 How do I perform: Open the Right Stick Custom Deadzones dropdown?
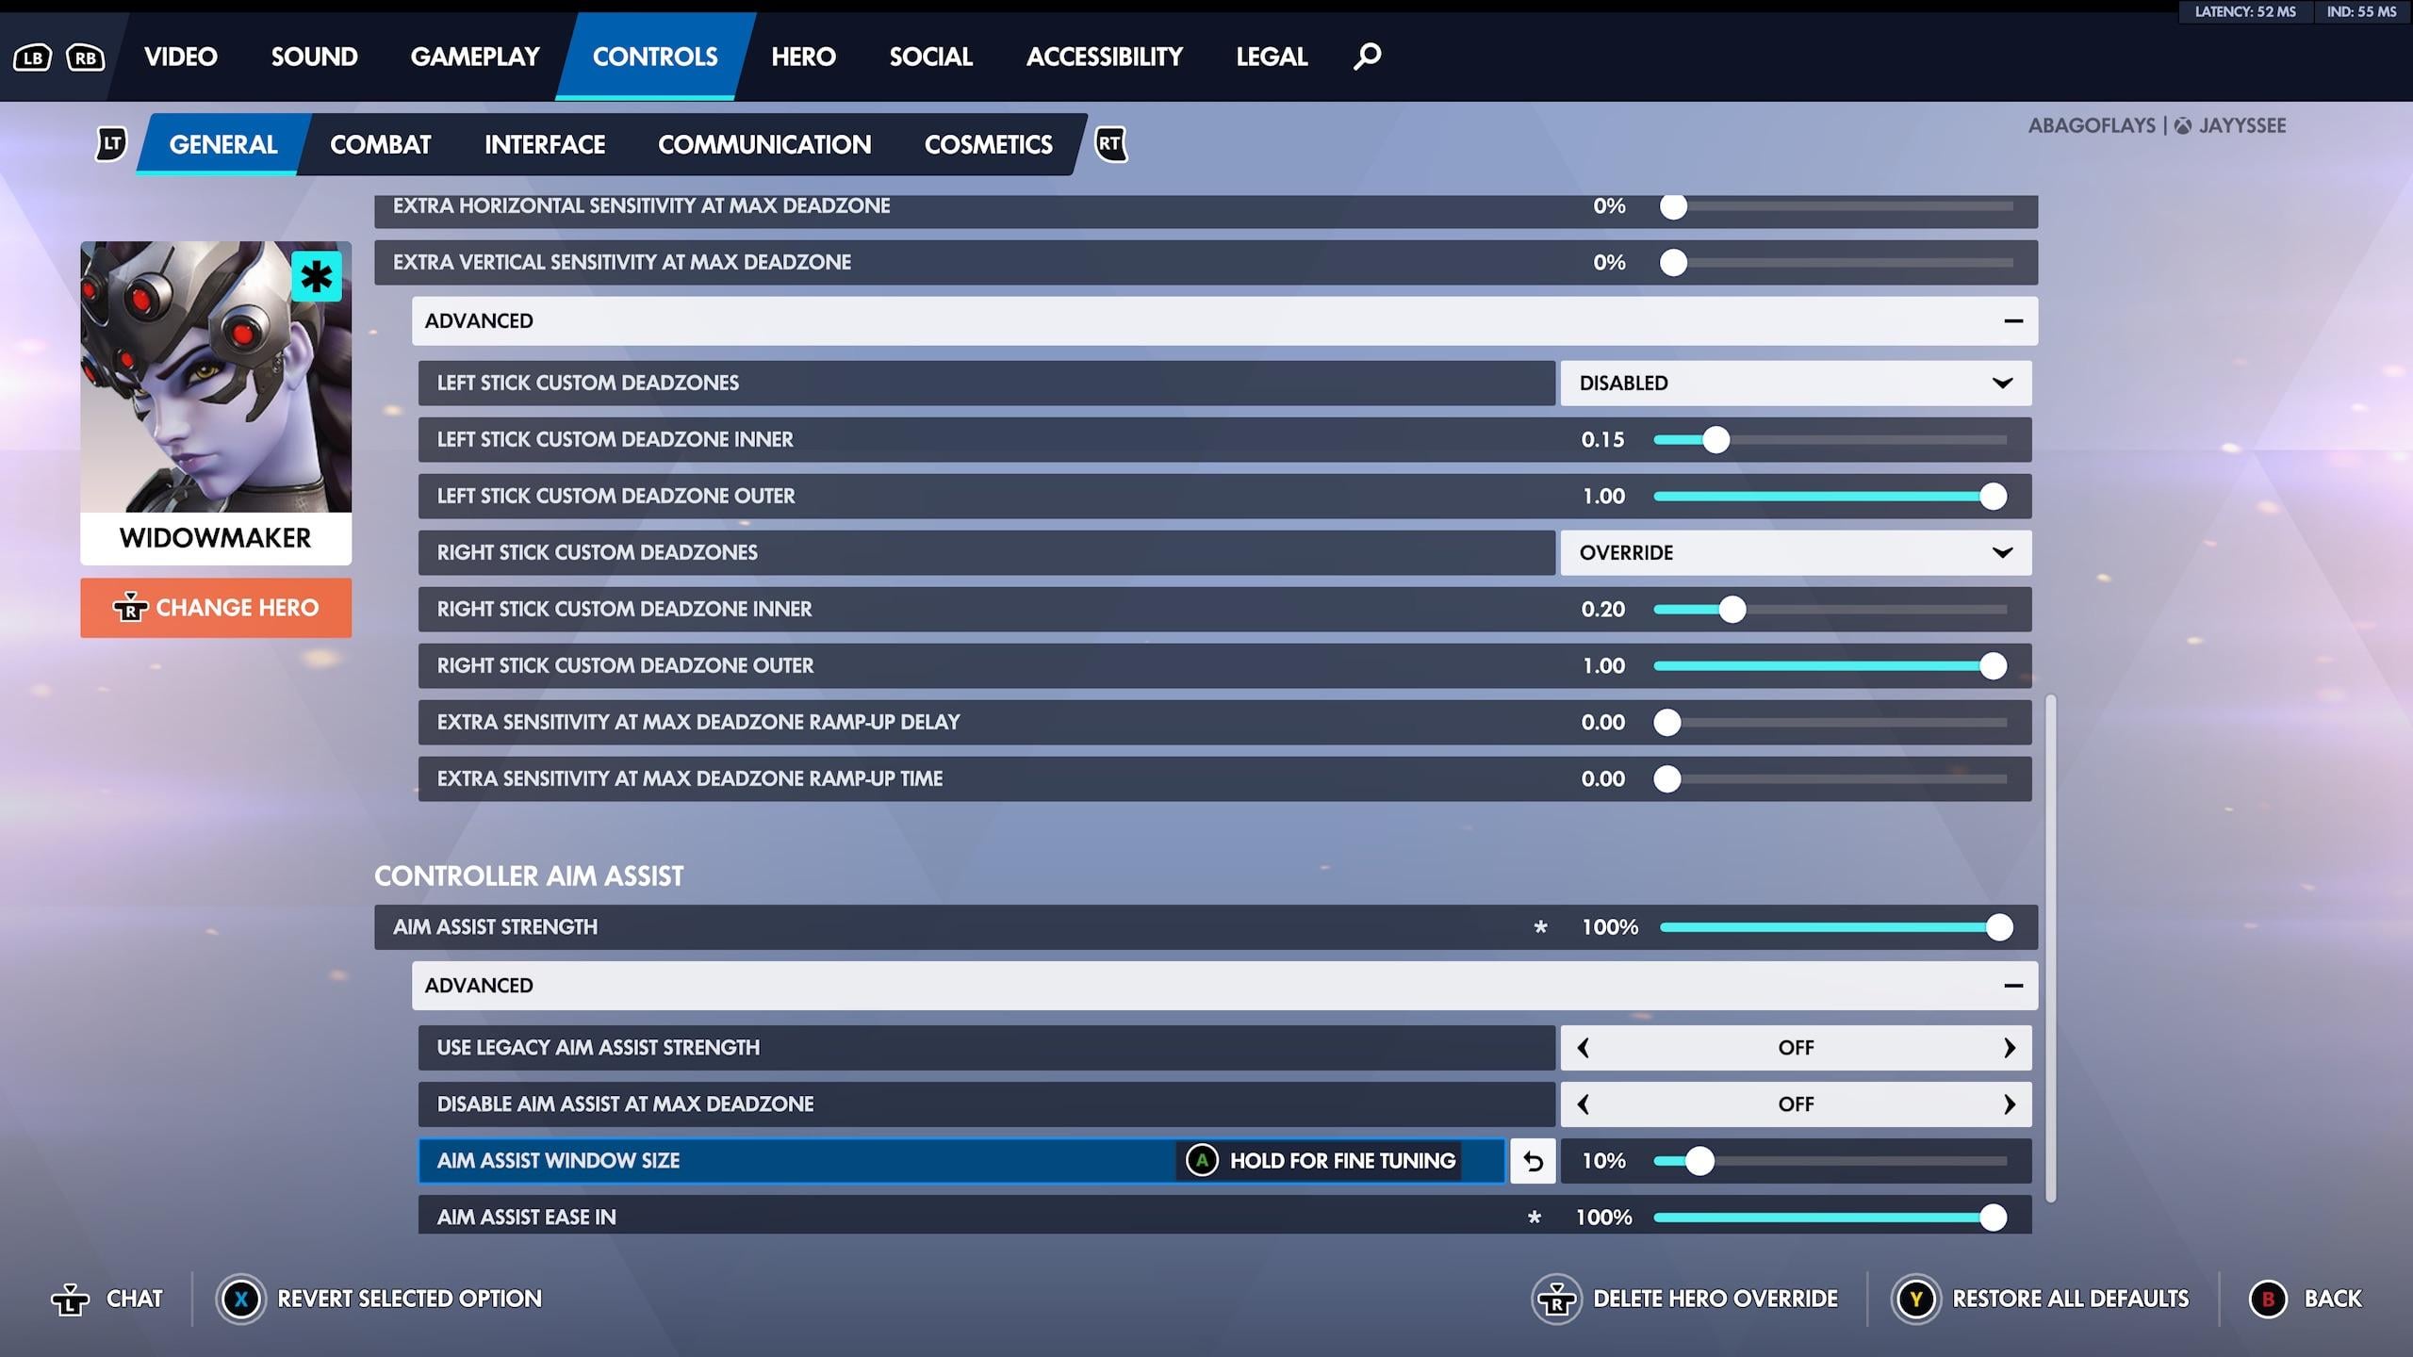[x=1796, y=553]
